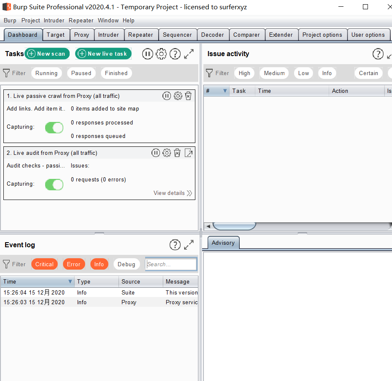
Task: Collapse the Issue activity panel
Action: pyautogui.click(x=389, y=56)
